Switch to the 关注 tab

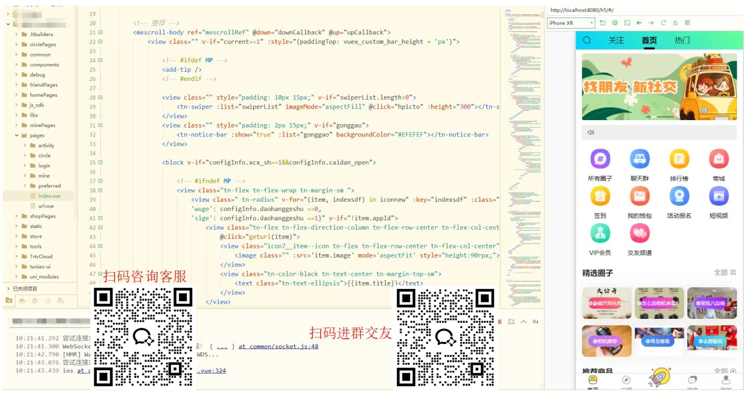(x=616, y=40)
